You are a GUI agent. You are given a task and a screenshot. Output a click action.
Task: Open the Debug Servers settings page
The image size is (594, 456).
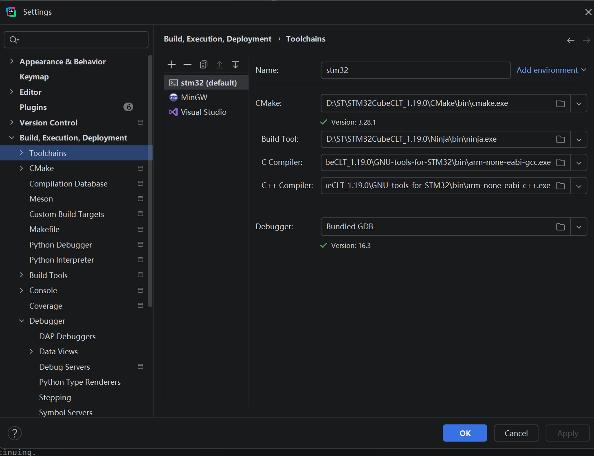coord(64,367)
